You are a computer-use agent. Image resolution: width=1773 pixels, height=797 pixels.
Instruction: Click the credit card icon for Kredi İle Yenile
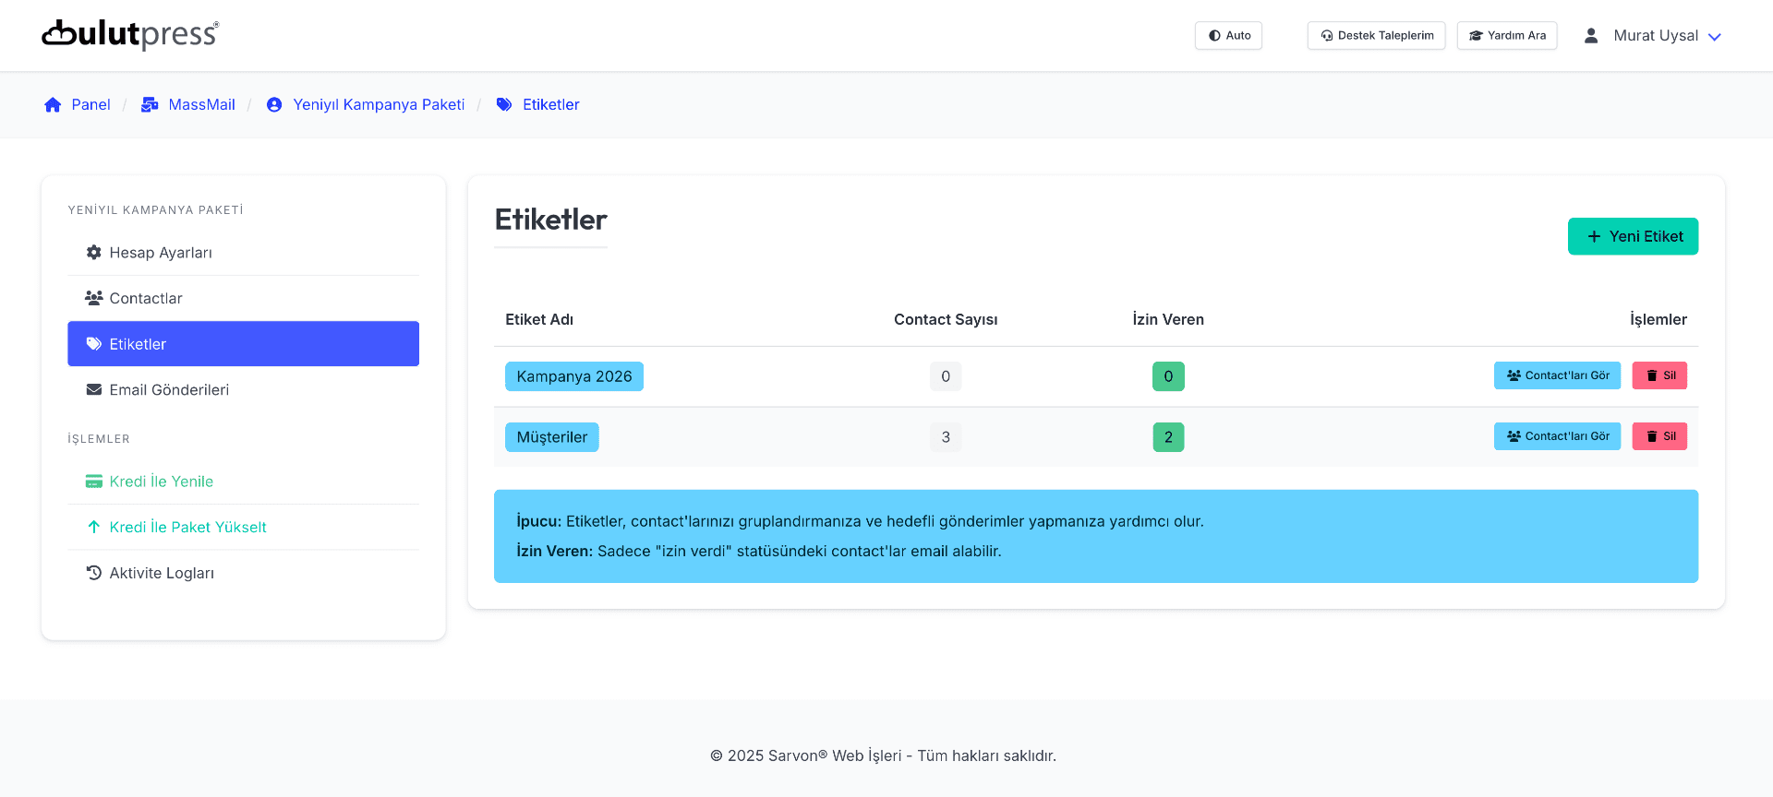coord(93,482)
